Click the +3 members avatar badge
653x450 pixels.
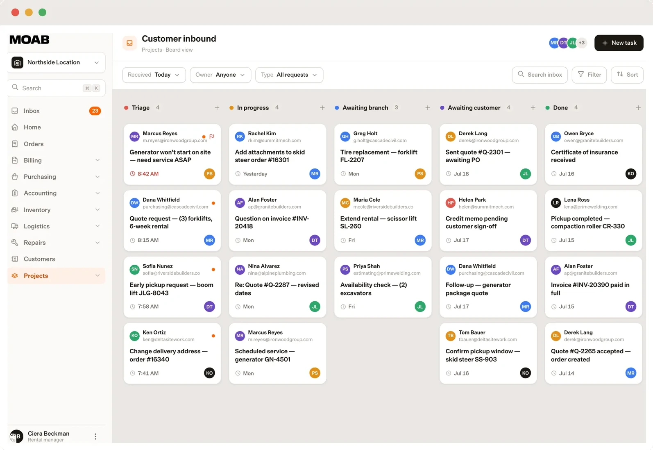(x=581, y=43)
